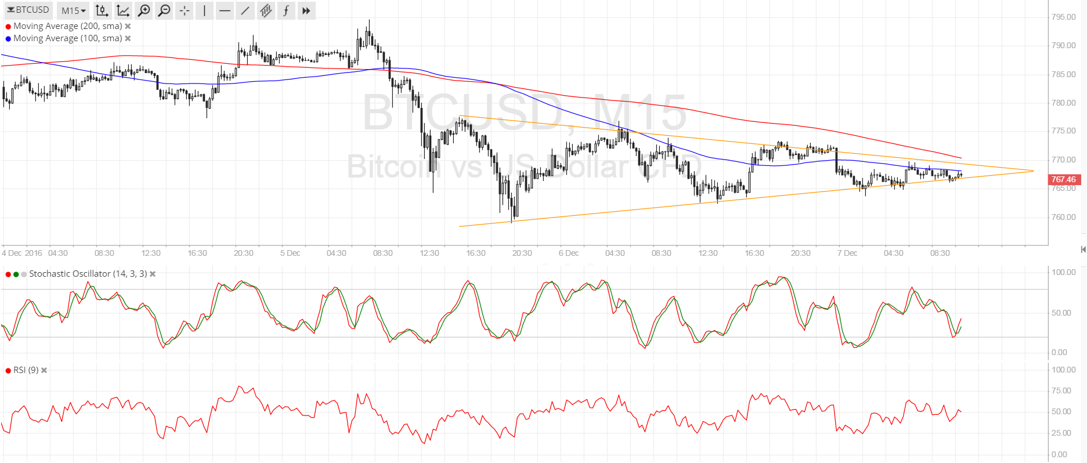Click the scroll-to-end arrow beside the time axis
The height and width of the screenshot is (463, 1087).
tap(1082, 249)
